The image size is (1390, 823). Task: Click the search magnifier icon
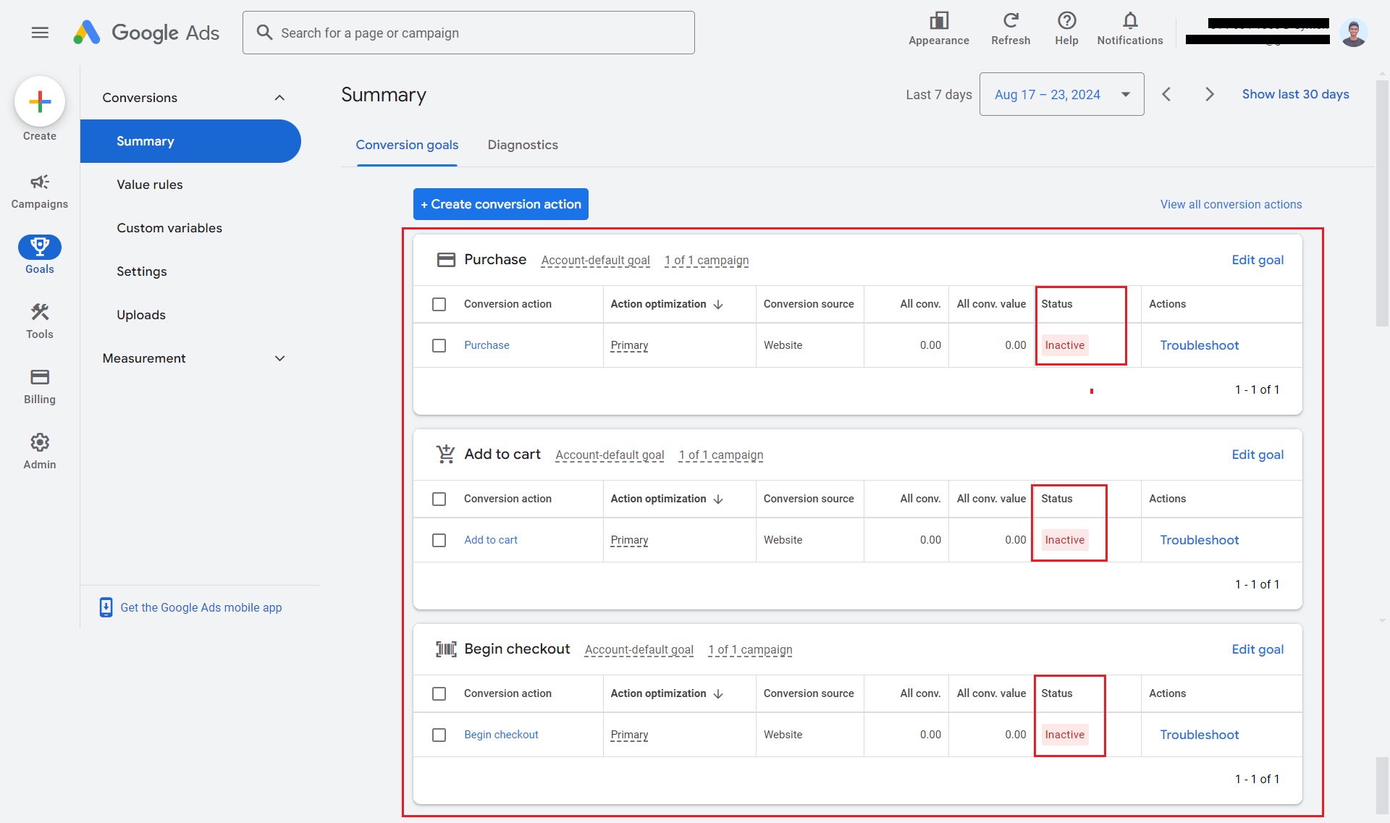(x=264, y=33)
